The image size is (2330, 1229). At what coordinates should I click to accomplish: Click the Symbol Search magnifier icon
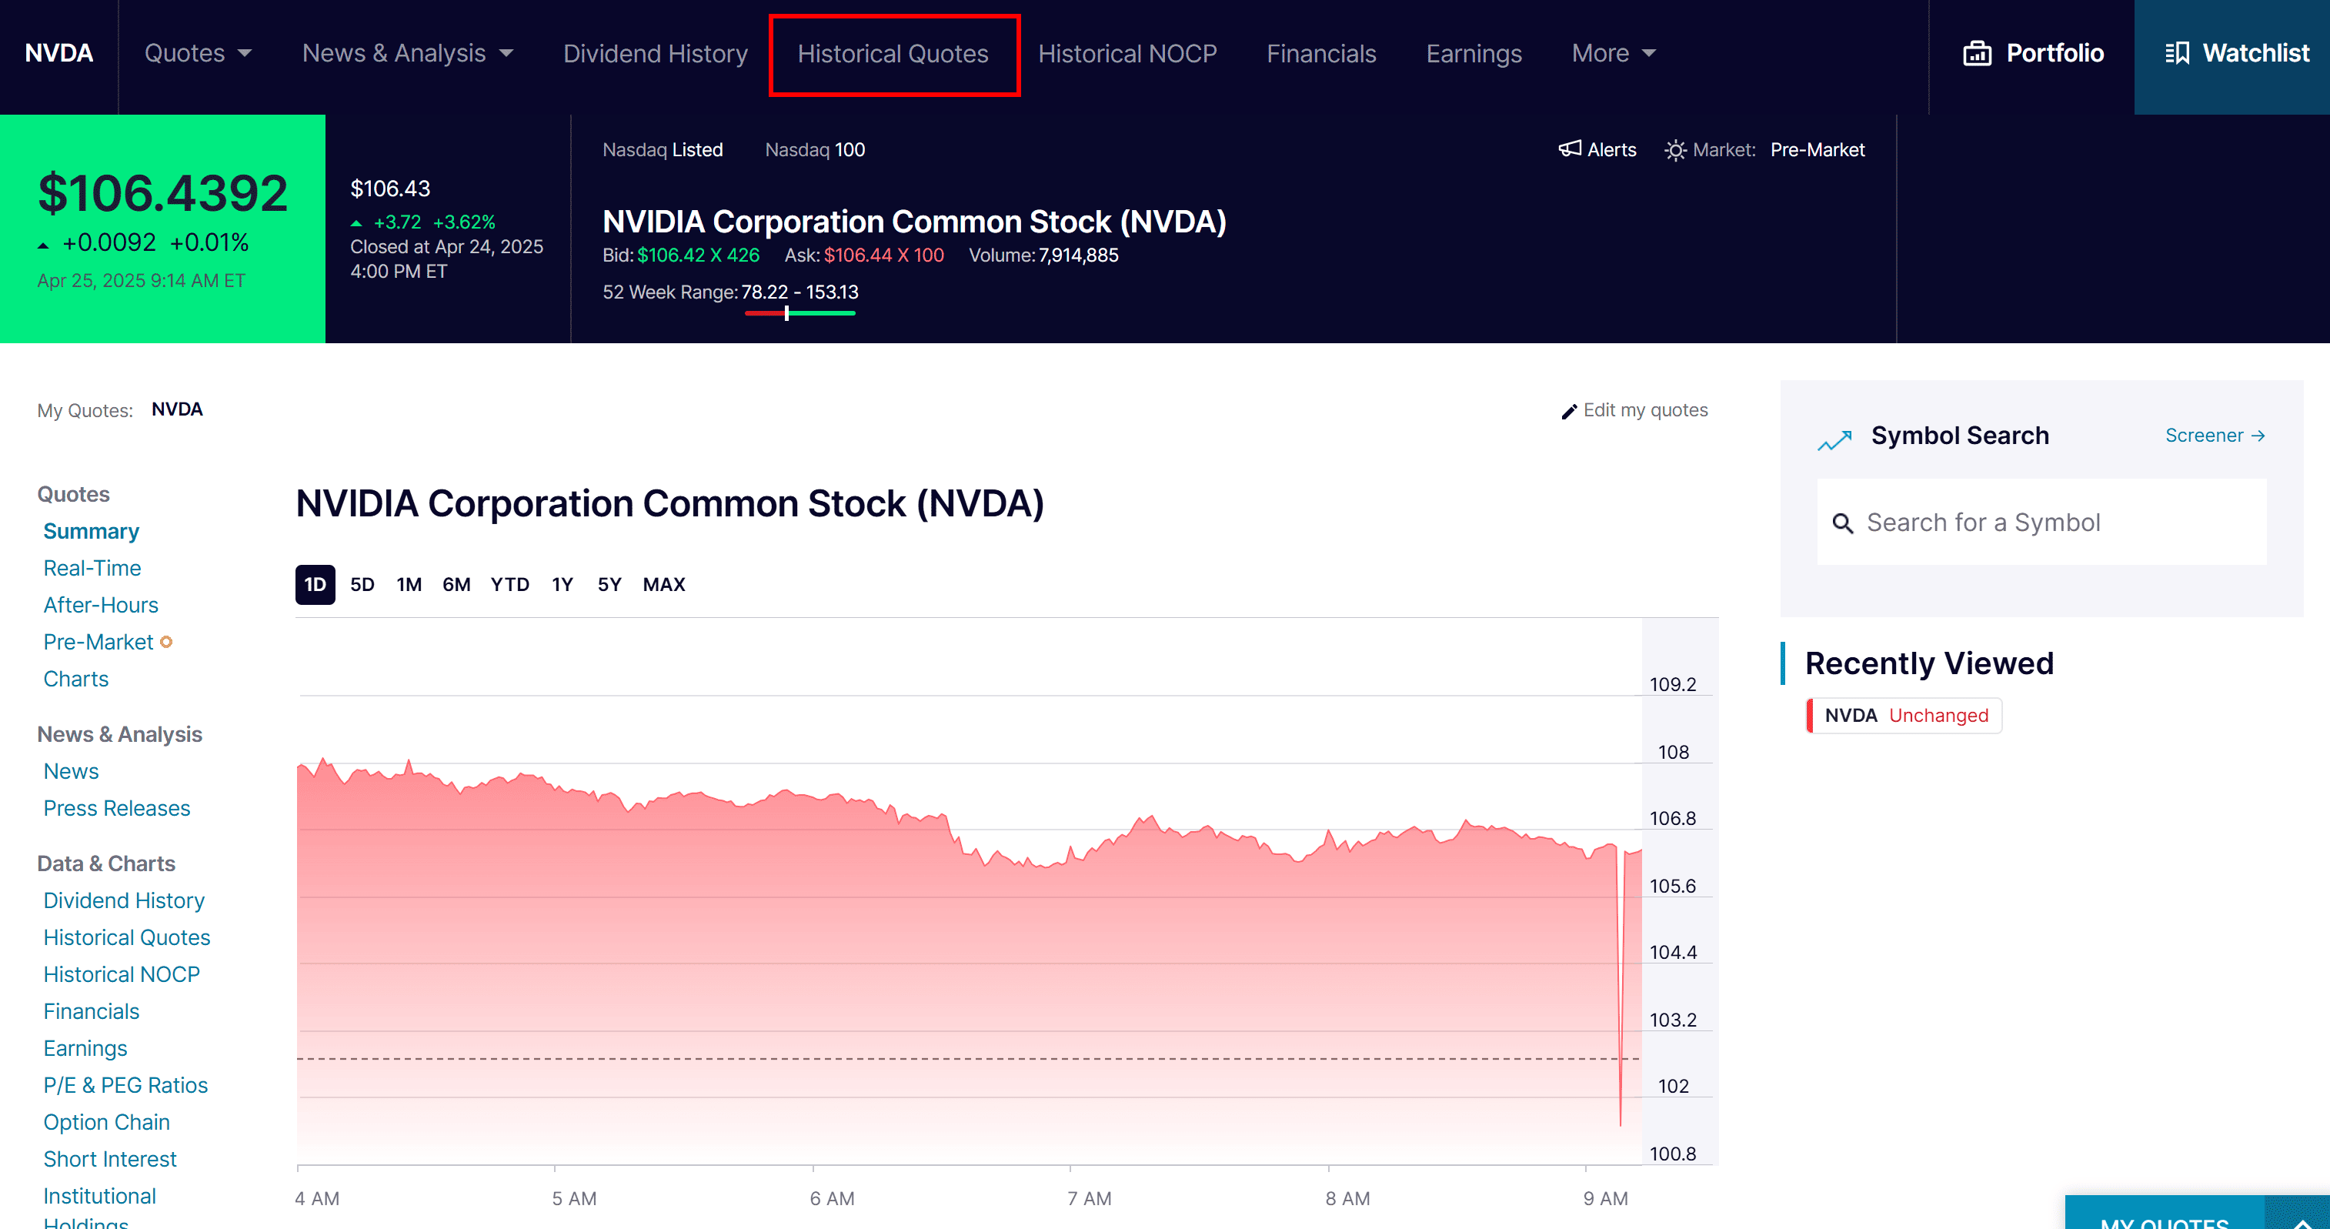[1841, 523]
